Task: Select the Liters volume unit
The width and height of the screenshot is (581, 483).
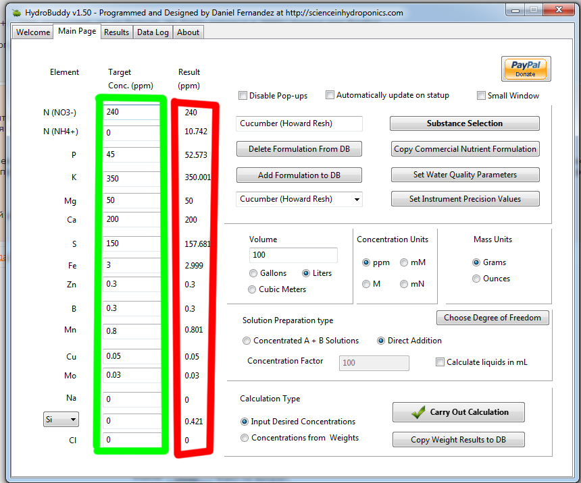Action: pos(306,273)
